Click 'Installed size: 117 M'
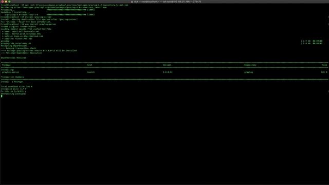This screenshot has width=329, height=185. pos(14,89)
